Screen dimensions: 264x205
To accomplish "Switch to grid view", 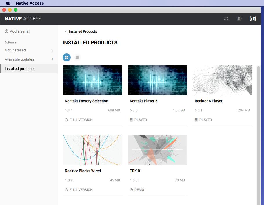I will (67, 57).
